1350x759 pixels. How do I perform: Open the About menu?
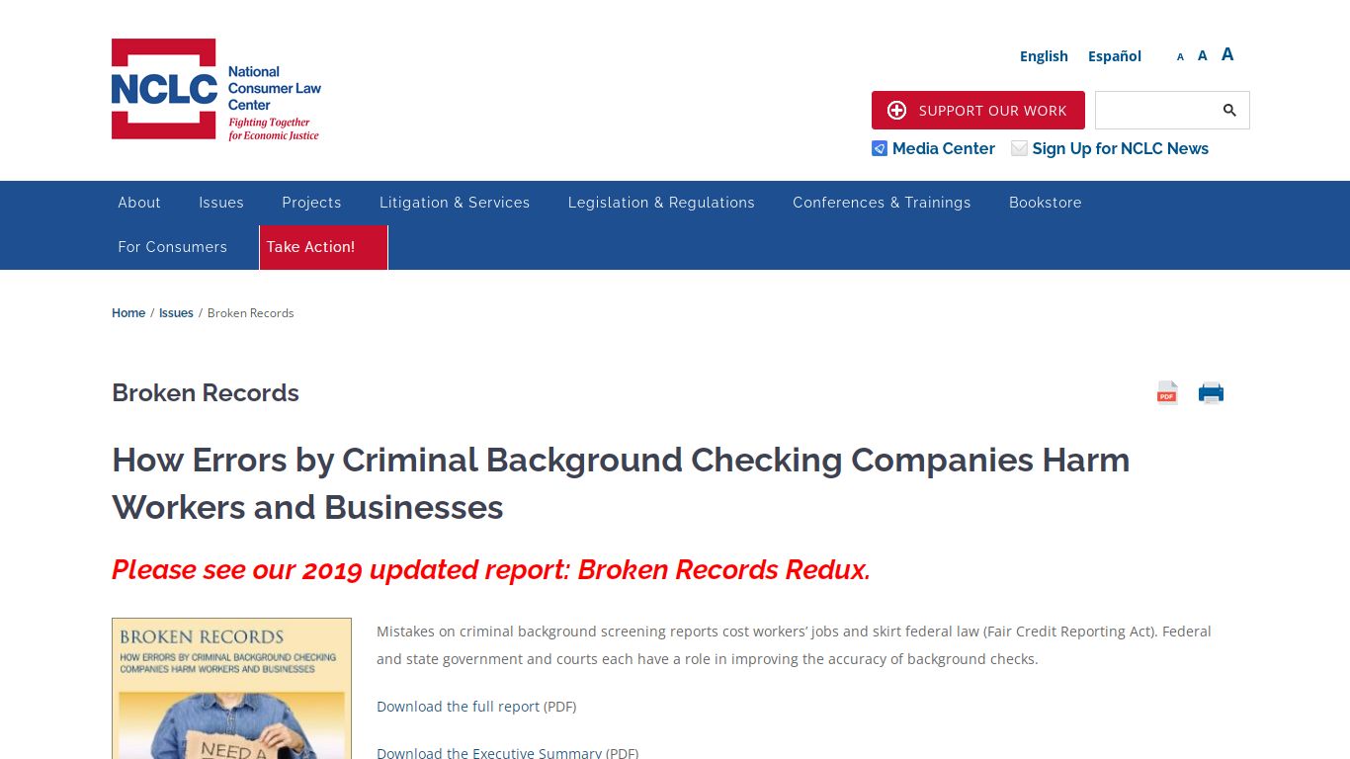(x=139, y=203)
